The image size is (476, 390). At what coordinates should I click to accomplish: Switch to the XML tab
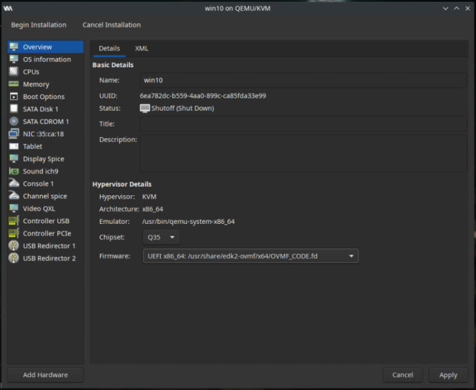pyautogui.click(x=142, y=49)
